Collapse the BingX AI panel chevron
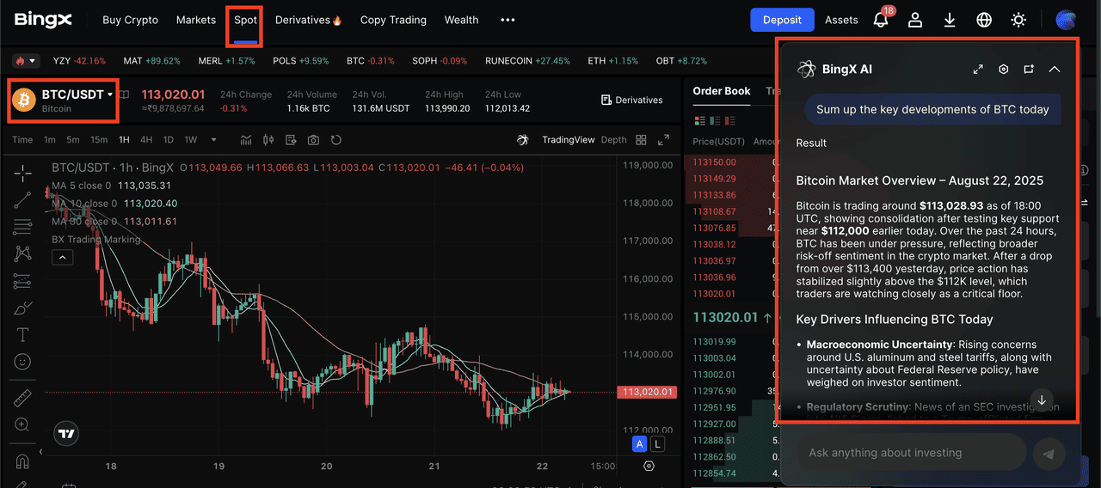Viewport: 1101px width, 488px height. 1054,69
